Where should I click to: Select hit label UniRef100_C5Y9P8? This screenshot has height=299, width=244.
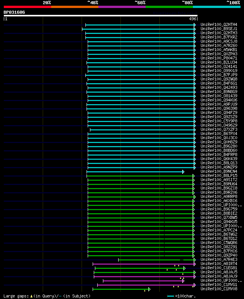point(219,121)
